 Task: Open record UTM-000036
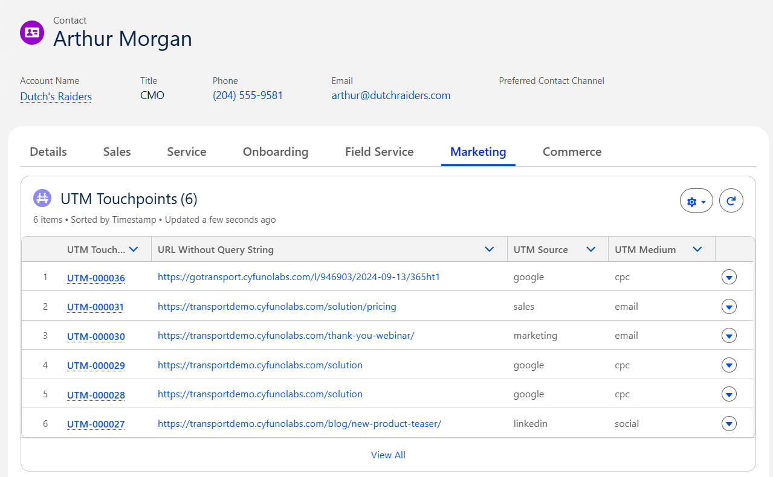click(x=96, y=278)
